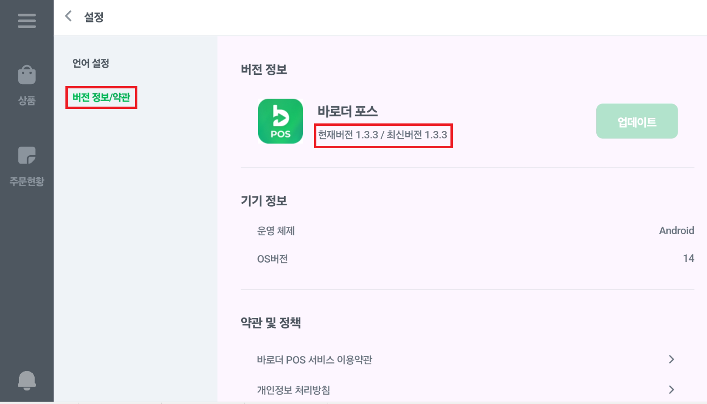707x404 pixels.
Task: Click the Android value text
Action: (676, 231)
